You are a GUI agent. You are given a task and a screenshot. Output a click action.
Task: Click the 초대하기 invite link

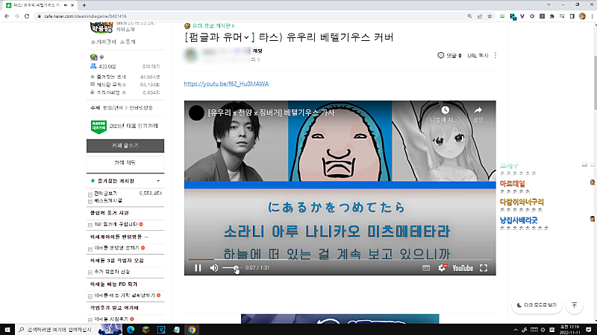tap(151, 66)
